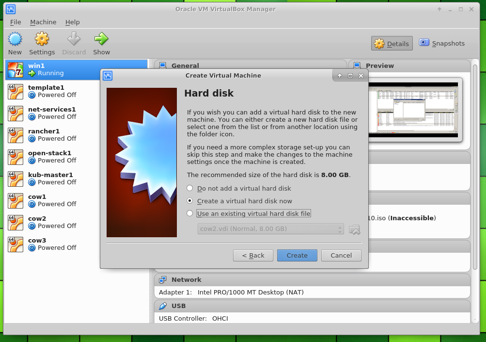Close the Create Virtual Machine dialog
This screenshot has height=342, width=486.
point(361,76)
